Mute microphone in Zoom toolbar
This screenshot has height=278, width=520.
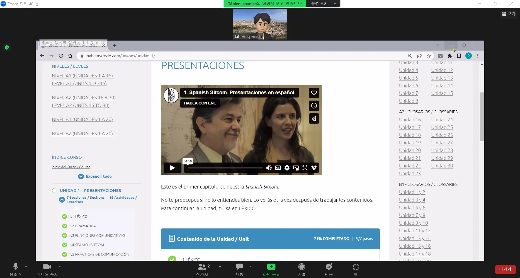pyautogui.click(x=15, y=269)
